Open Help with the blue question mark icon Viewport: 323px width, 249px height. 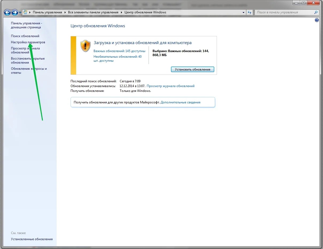[x=317, y=20]
